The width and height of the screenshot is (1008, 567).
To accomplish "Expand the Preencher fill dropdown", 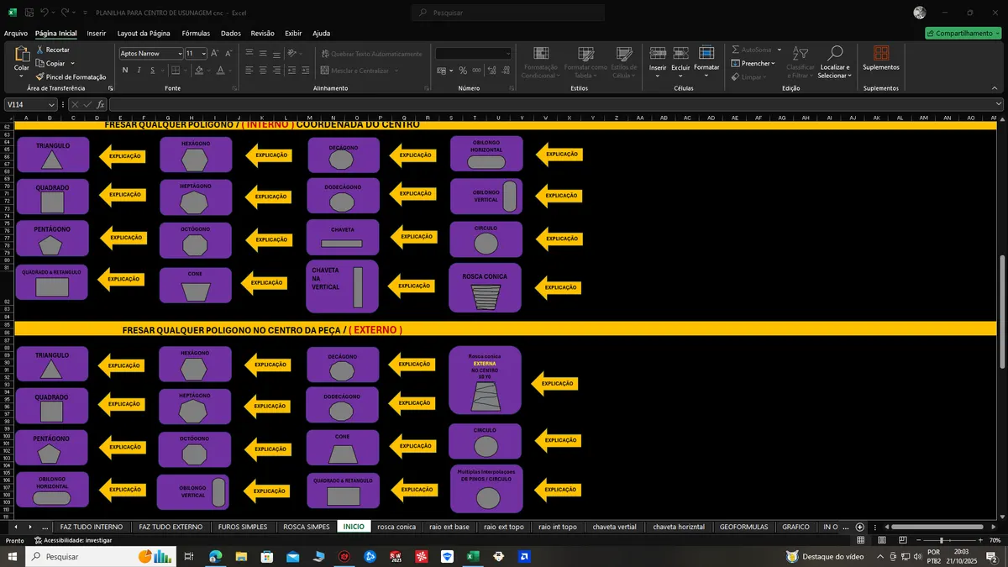I will pos(774,63).
